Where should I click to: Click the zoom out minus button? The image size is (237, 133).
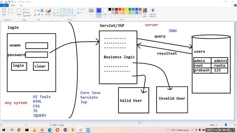[x=216, y=125]
